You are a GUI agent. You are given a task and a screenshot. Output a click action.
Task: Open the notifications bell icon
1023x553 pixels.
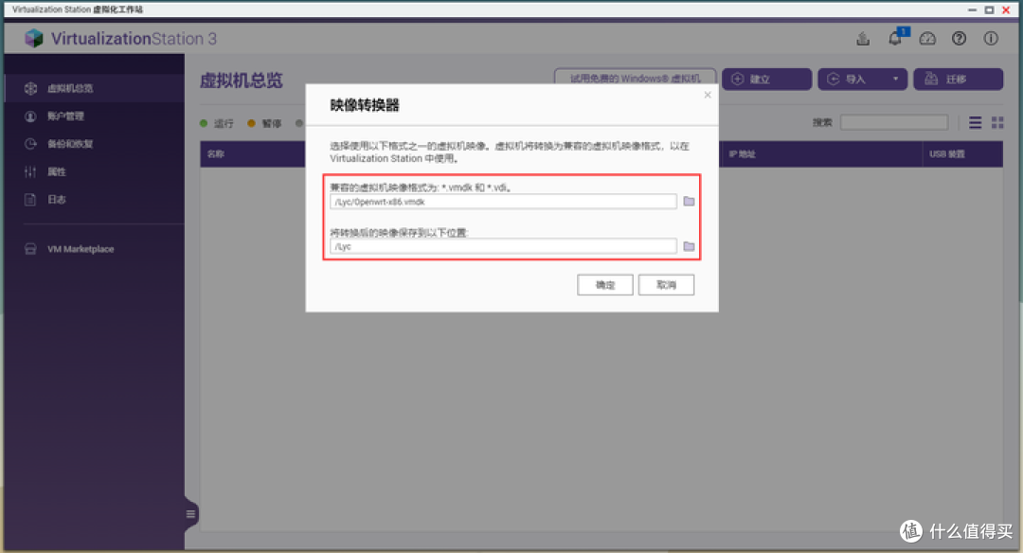(895, 39)
